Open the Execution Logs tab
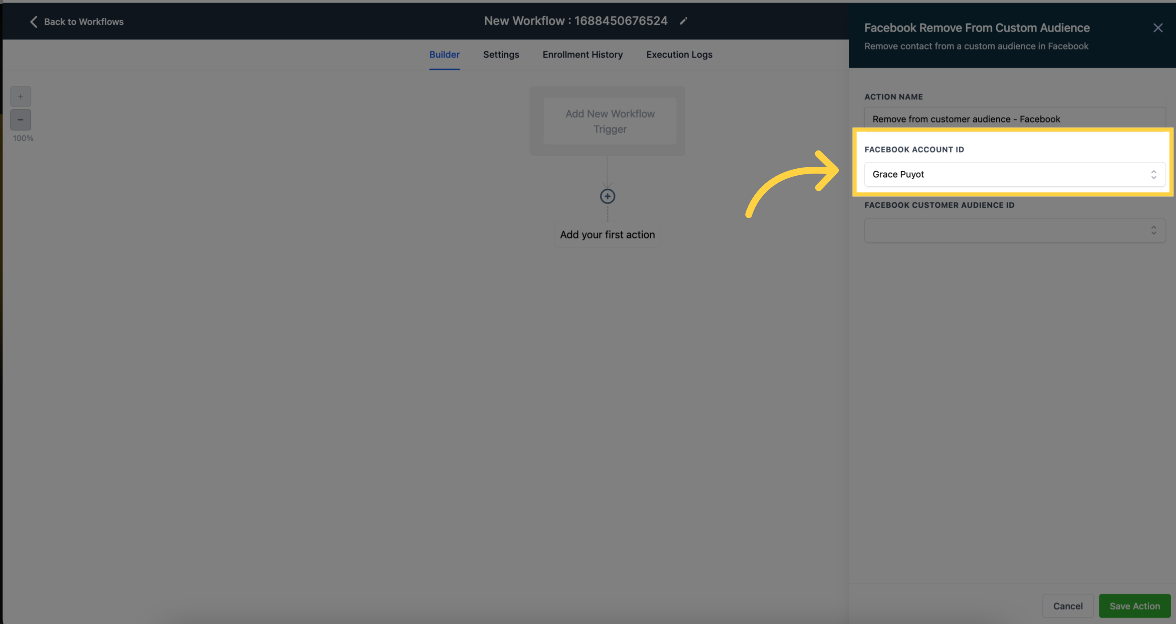Screen dimensions: 1176x624 pos(679,54)
